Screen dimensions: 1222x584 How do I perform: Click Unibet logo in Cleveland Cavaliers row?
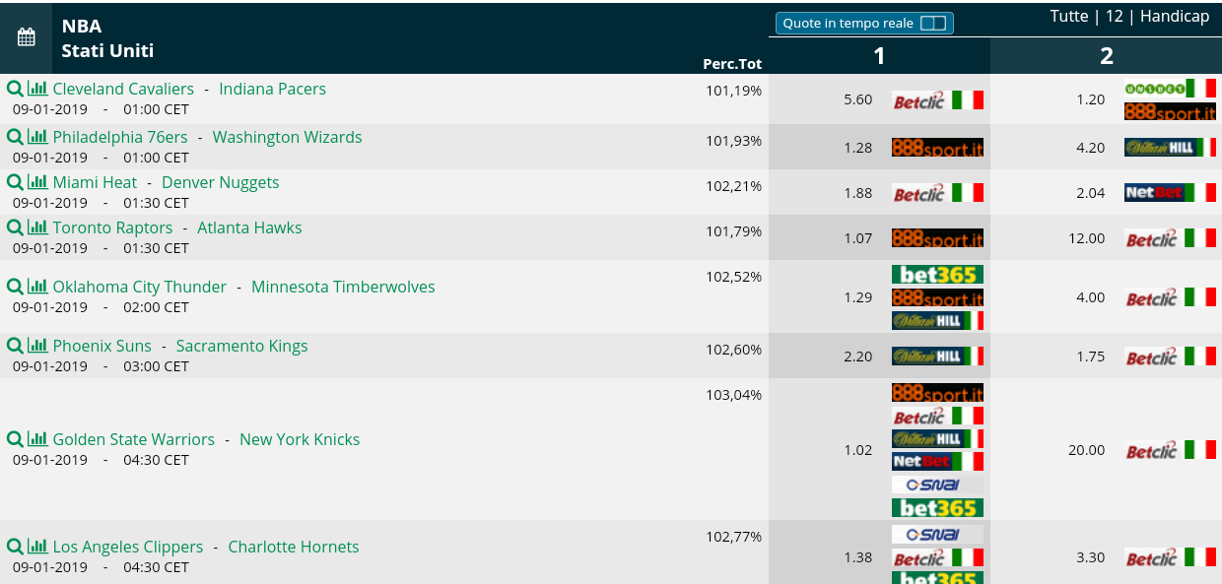[x=1170, y=88]
